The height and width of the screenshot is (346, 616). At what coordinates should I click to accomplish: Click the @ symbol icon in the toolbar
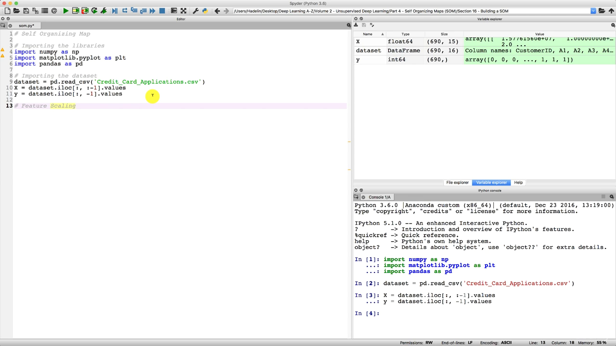pyautogui.click(x=54, y=11)
